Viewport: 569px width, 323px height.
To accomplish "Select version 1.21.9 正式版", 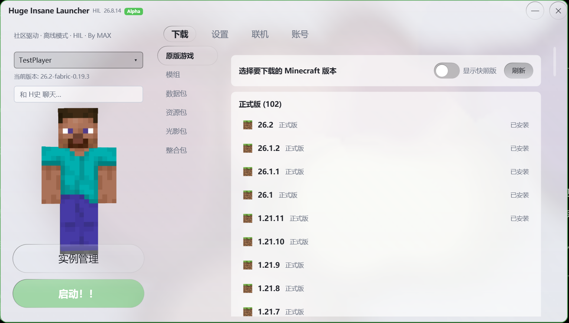I will [x=386, y=265].
